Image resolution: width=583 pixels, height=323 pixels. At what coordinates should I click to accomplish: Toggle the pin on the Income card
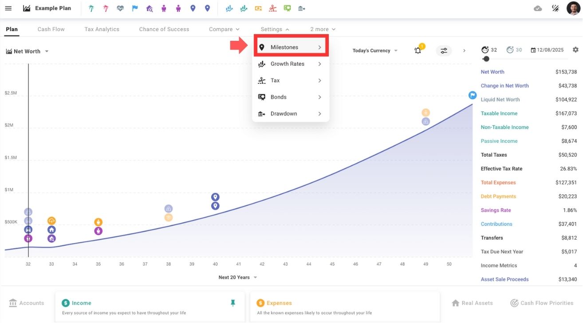pos(232,303)
